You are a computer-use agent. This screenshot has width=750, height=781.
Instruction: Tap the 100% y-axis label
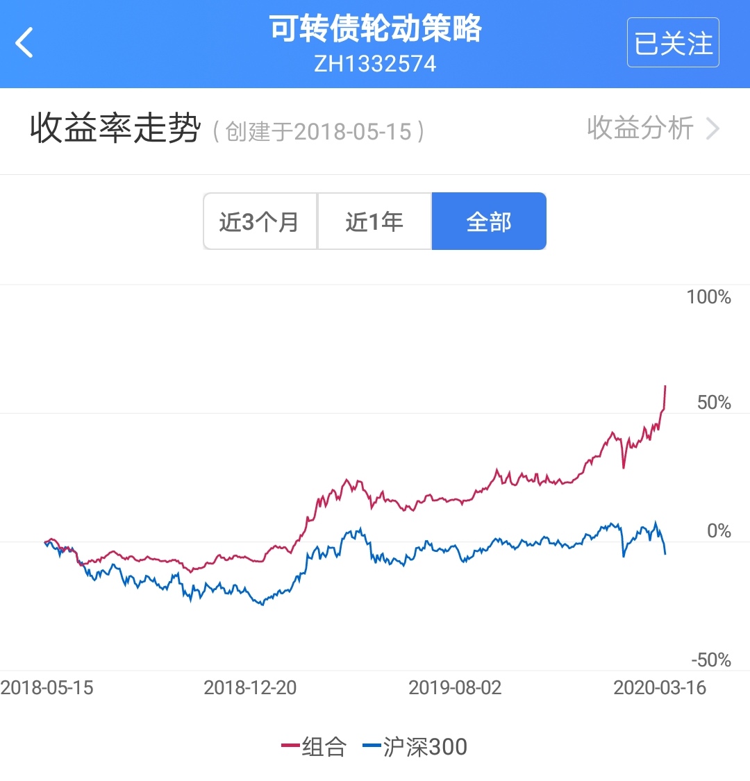(x=708, y=297)
